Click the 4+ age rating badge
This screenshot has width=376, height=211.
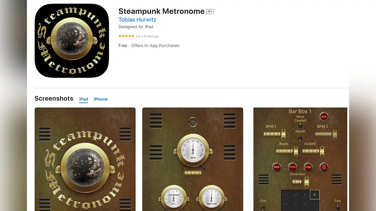(x=210, y=12)
